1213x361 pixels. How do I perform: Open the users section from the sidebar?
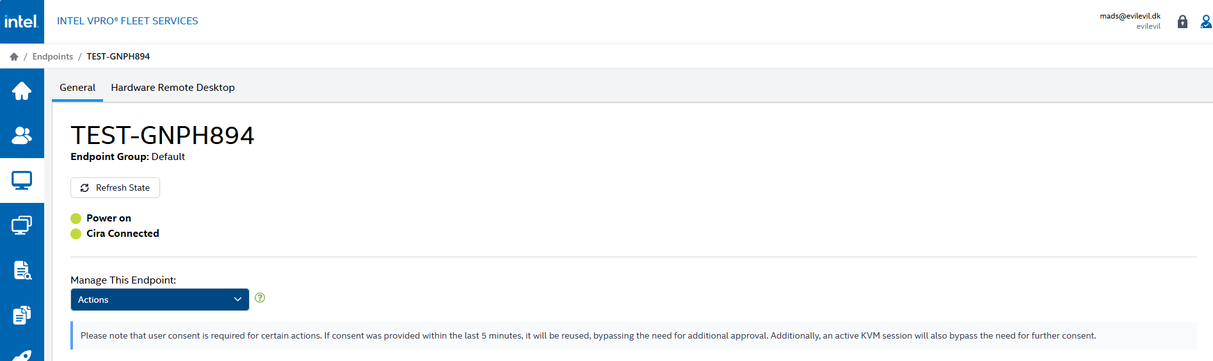tap(22, 136)
